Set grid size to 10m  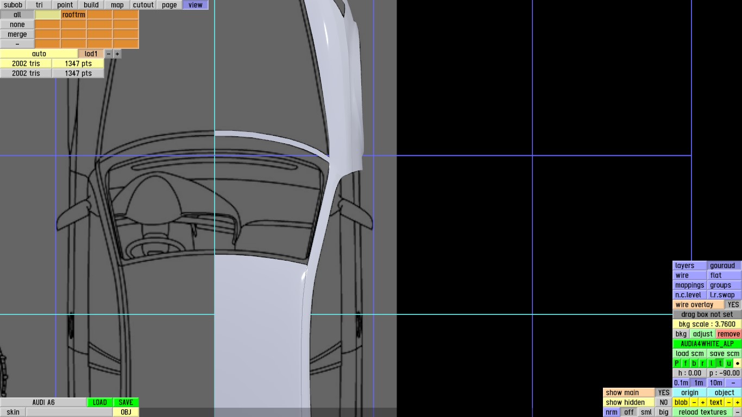click(x=716, y=383)
